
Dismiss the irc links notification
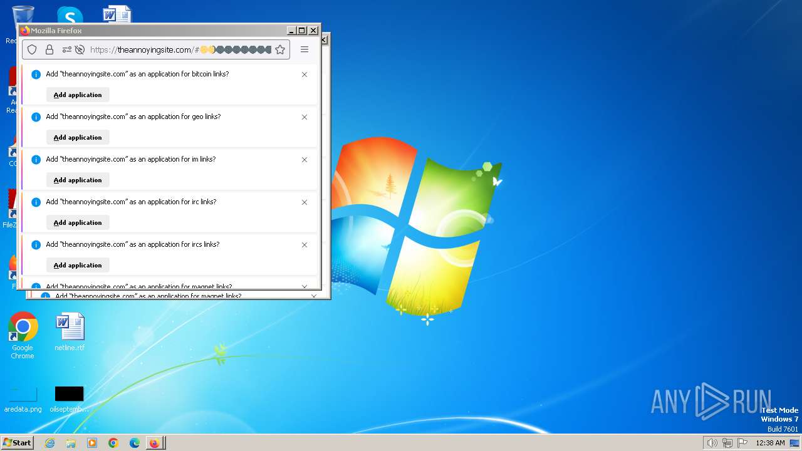coord(305,202)
